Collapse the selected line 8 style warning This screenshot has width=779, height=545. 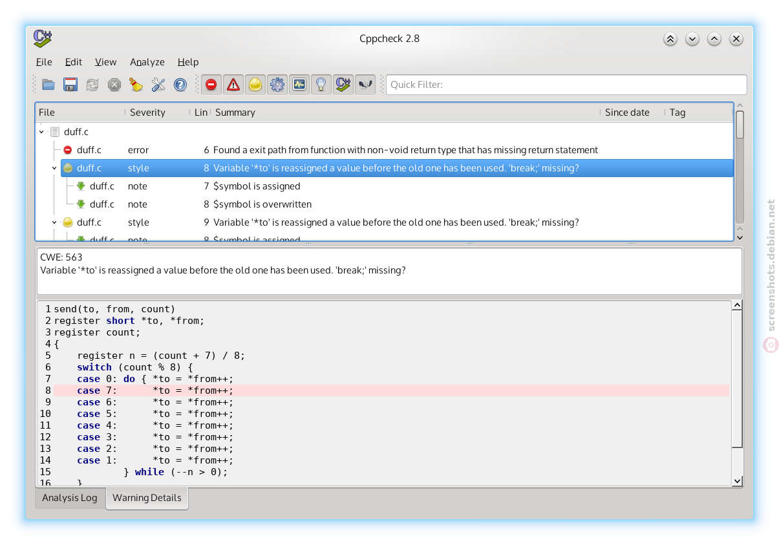[x=55, y=168]
